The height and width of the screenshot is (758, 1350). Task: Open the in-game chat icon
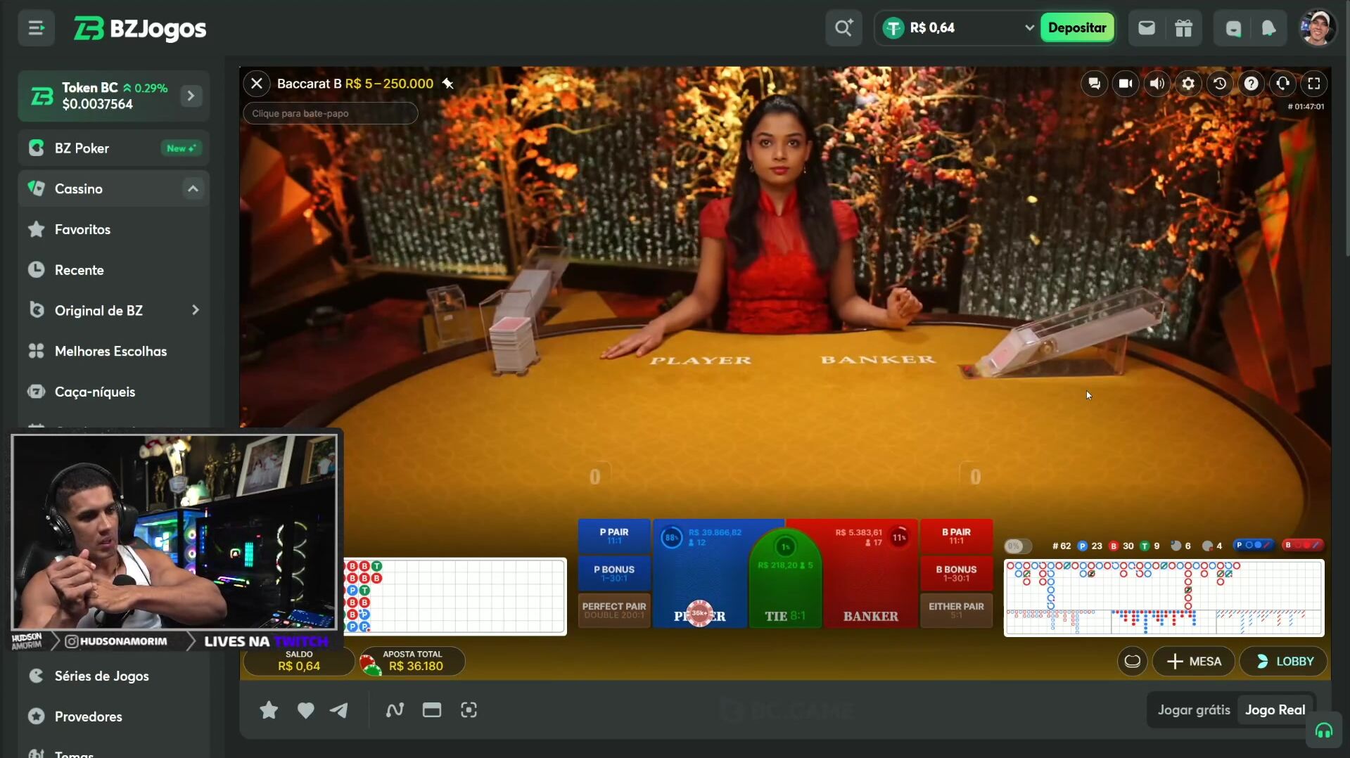point(1094,84)
